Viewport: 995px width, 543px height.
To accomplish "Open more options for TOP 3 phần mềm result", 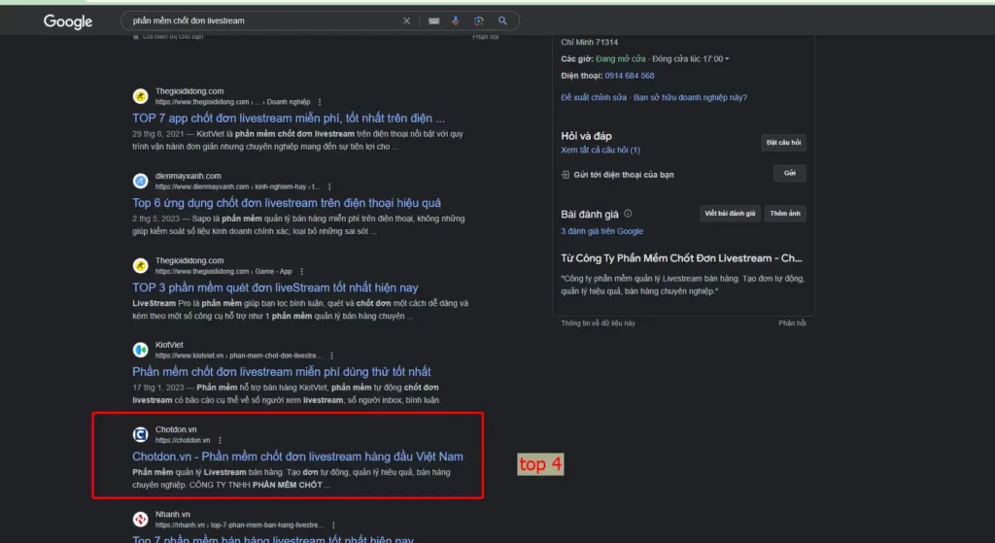I will (302, 272).
